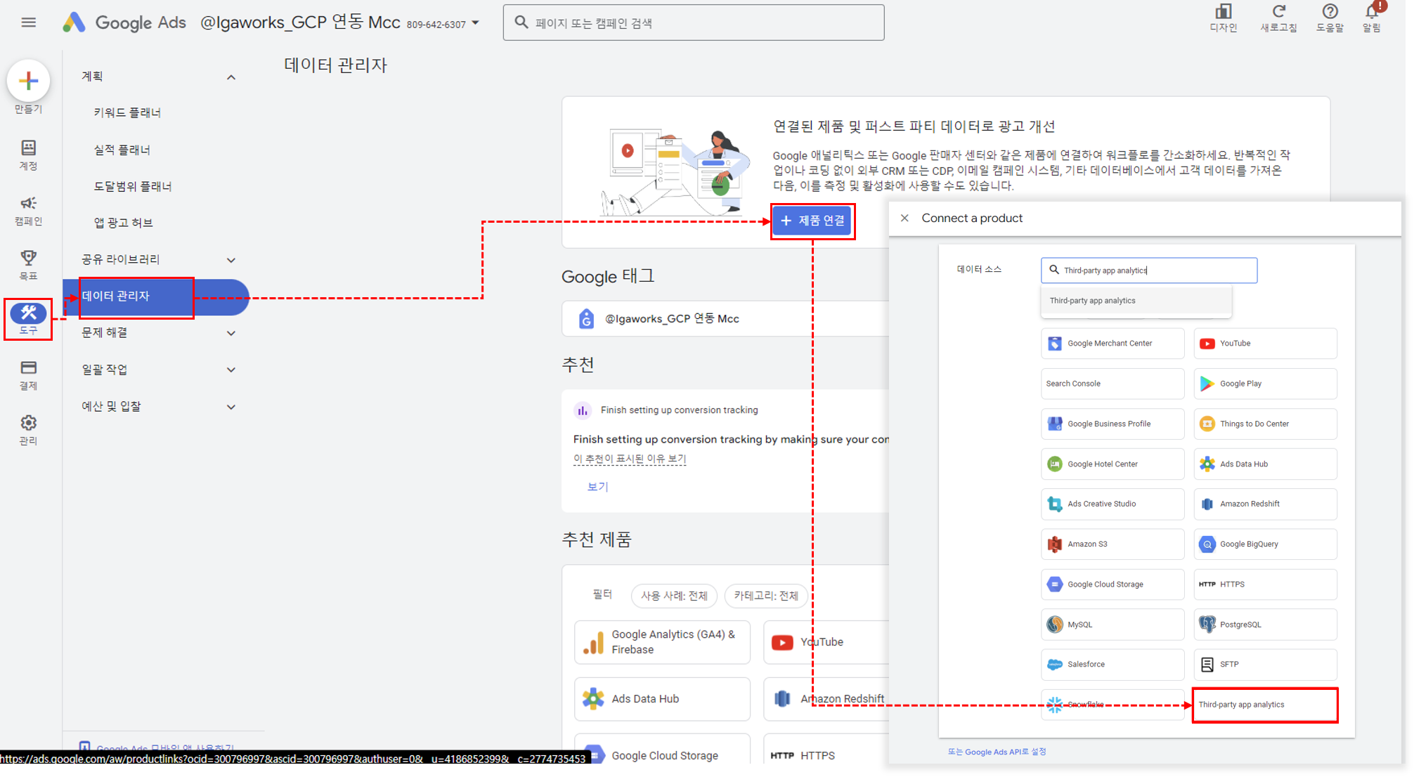The image size is (1414, 777).
Task: Click the 디자인 icon in top bar
Action: [1224, 19]
